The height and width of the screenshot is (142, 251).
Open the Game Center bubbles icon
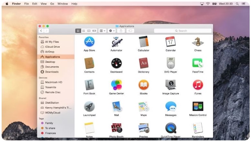116,85
